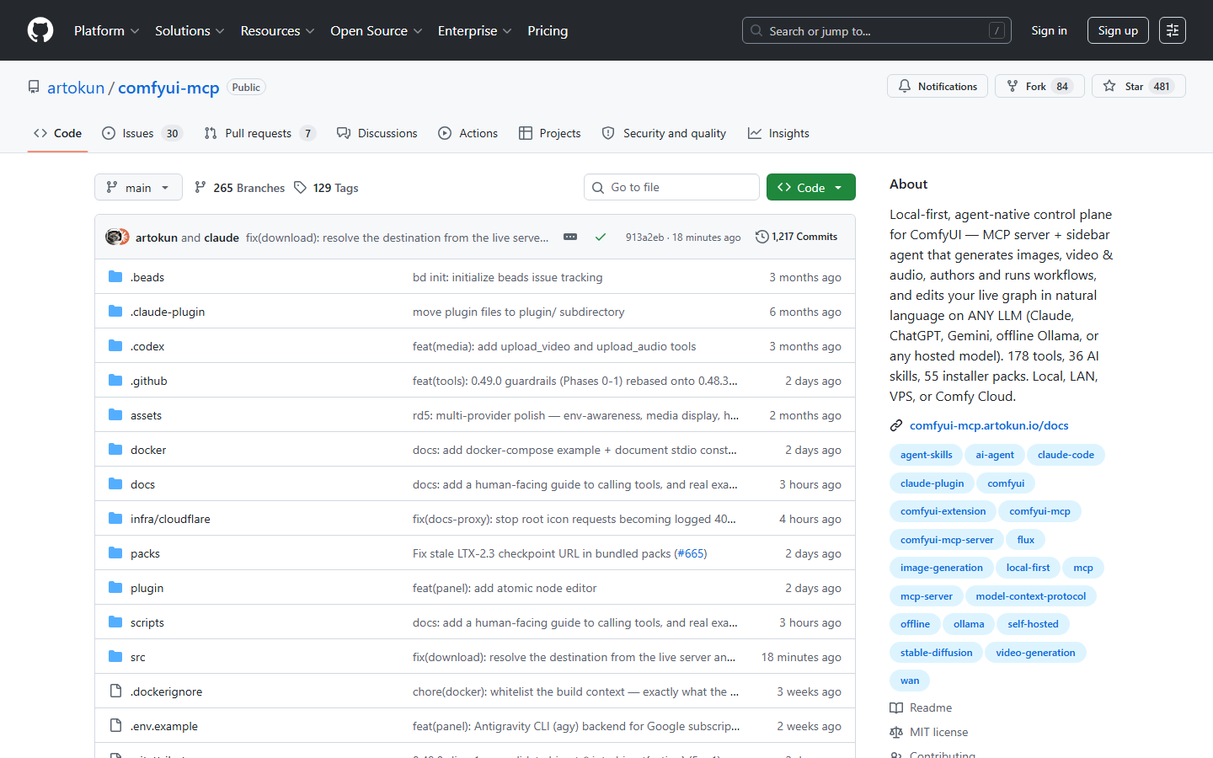1213x758 pixels.
Task: Open the packs folder icon
Action: pos(115,553)
